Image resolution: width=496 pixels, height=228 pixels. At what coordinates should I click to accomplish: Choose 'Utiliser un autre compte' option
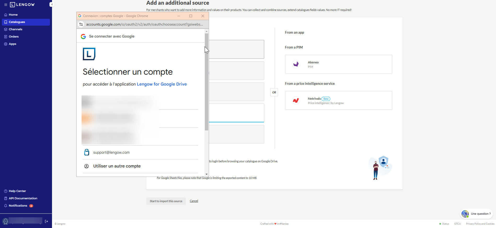117,166
